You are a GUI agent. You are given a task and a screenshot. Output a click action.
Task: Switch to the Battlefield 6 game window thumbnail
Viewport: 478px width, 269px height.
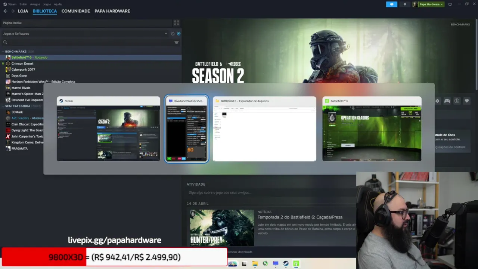(x=372, y=129)
